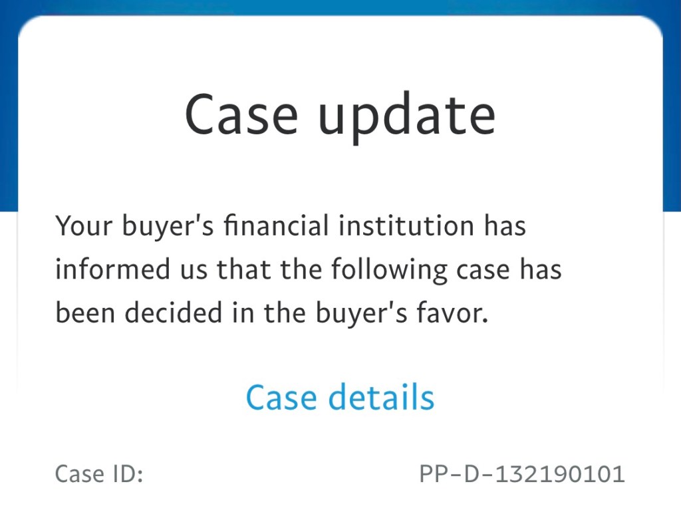Click 'has' ending the second message line
The image size is (681, 516).
(x=541, y=270)
